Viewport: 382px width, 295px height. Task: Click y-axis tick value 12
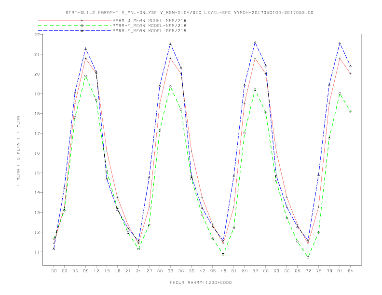(x=37, y=232)
